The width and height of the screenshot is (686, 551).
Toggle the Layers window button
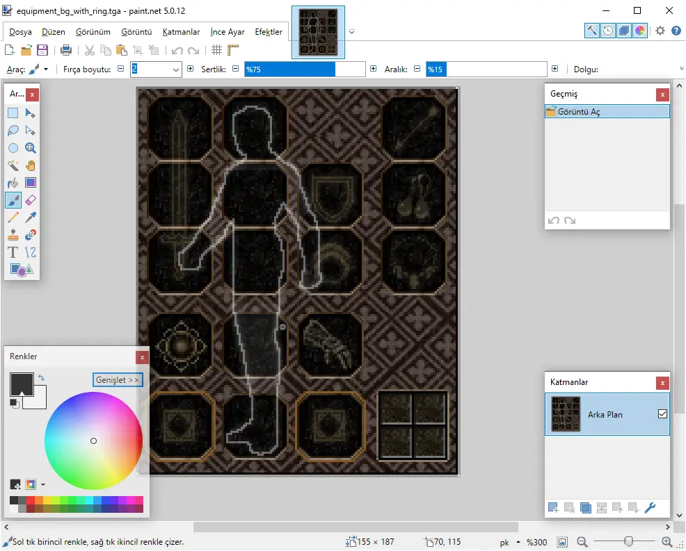(624, 31)
